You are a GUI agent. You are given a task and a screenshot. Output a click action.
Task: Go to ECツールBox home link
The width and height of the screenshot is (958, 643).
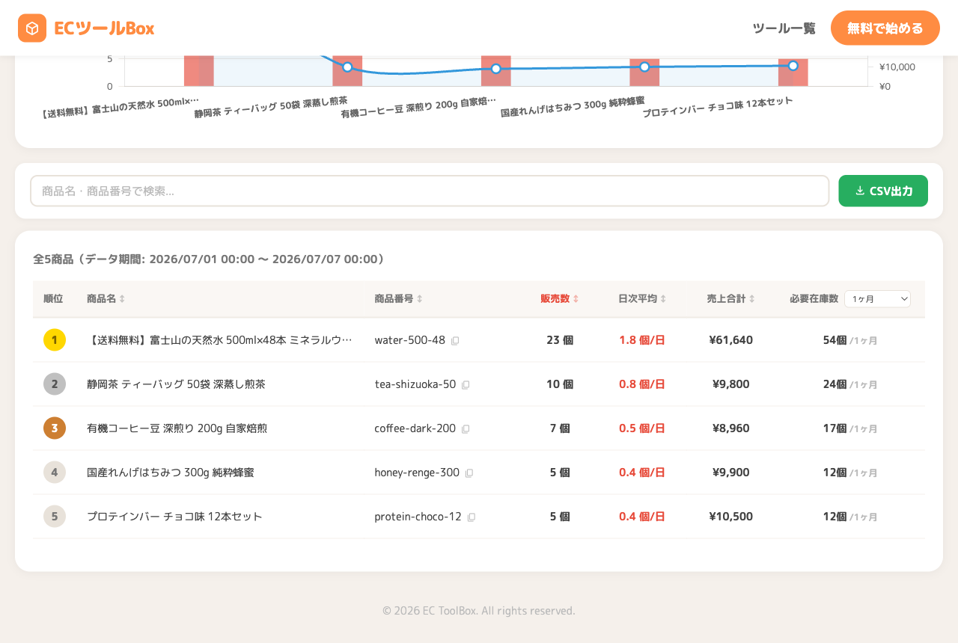(x=86, y=28)
